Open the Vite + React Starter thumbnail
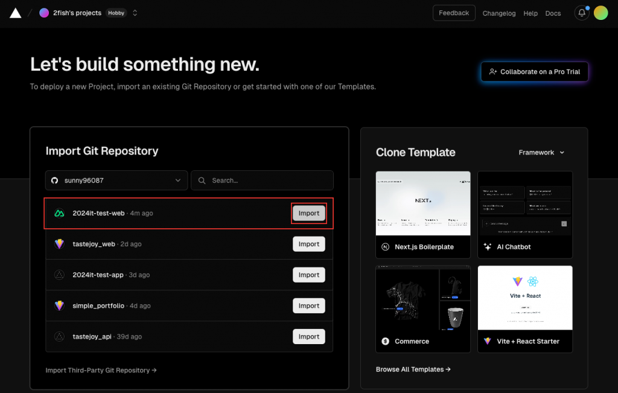Image resolution: width=618 pixels, height=393 pixels. coord(525,298)
